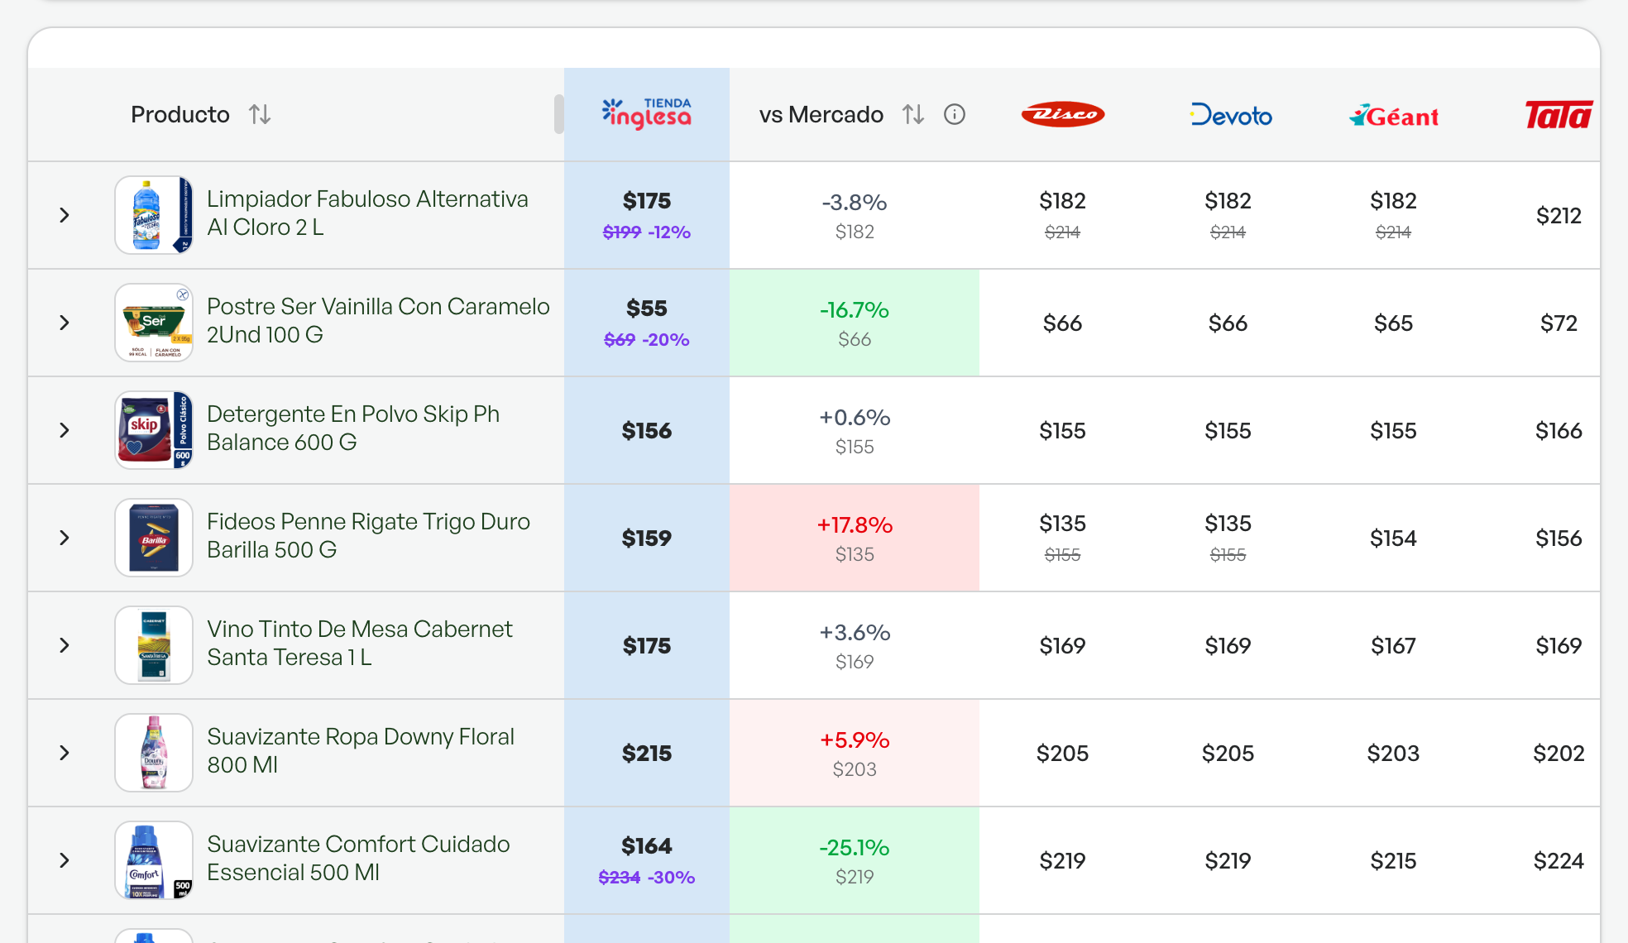Open the Limpiador Fabuloso product thumbnail

click(154, 215)
